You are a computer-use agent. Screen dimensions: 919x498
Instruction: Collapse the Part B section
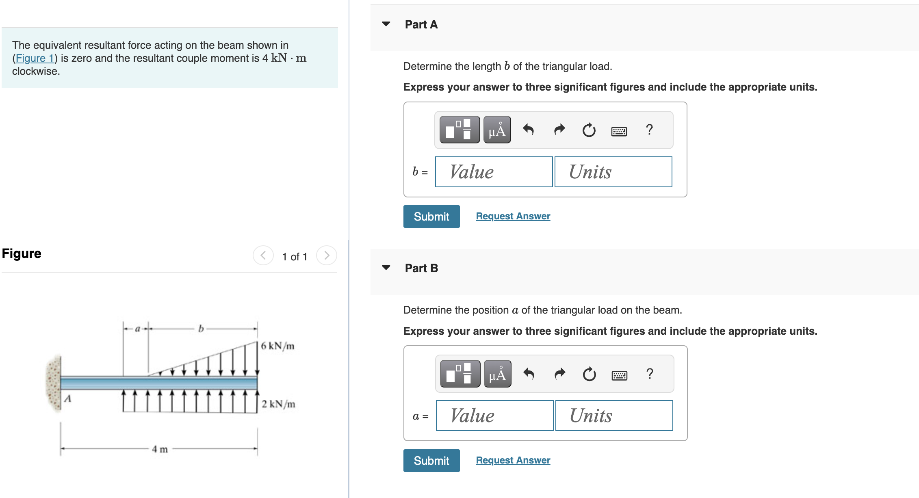(386, 268)
